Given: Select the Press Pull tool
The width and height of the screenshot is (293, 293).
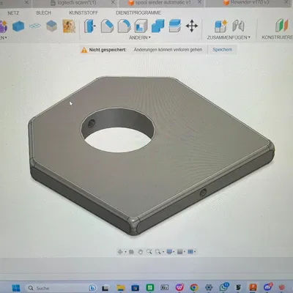Looking at the screenshot, I should click(89, 26).
